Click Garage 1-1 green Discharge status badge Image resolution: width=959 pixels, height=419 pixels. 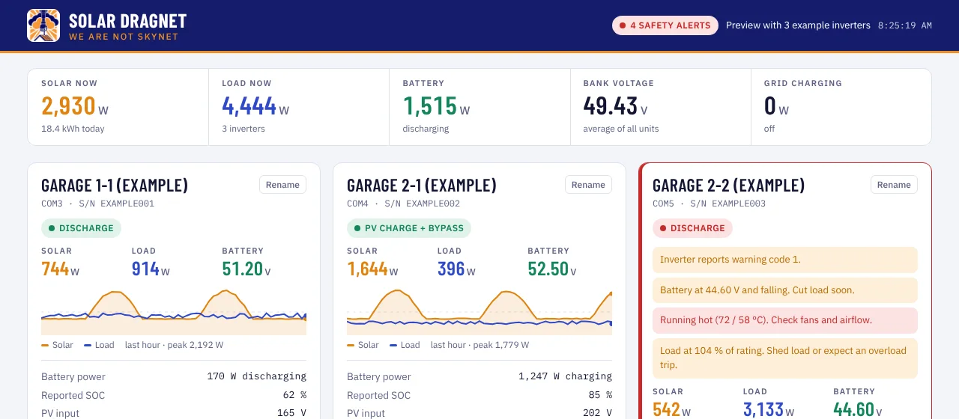click(x=81, y=228)
